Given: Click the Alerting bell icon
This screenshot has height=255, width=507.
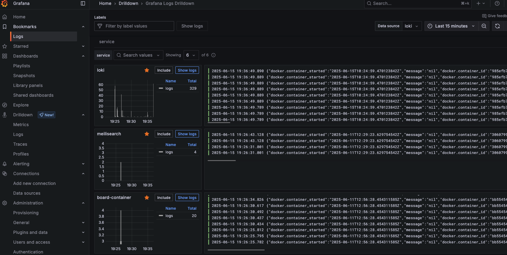Looking at the screenshot, I should (5, 164).
